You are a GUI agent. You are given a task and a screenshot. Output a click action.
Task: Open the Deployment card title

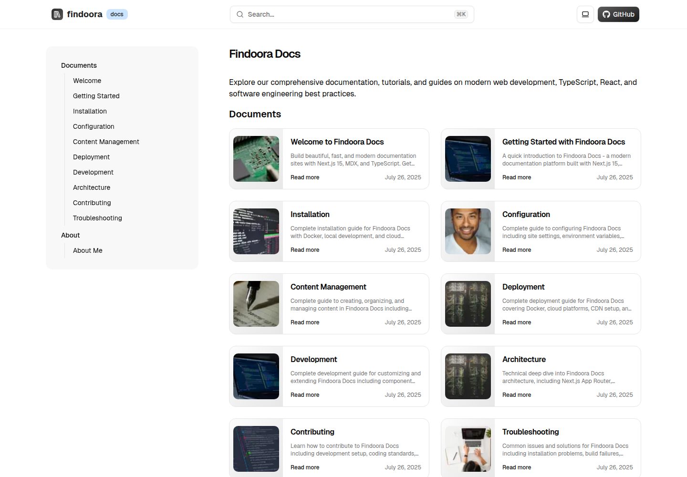coord(523,287)
